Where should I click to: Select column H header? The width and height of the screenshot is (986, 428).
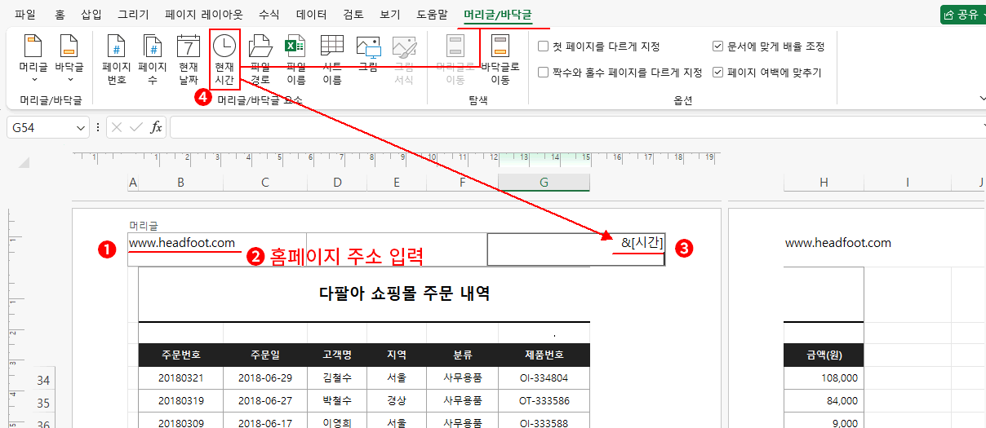tap(824, 183)
